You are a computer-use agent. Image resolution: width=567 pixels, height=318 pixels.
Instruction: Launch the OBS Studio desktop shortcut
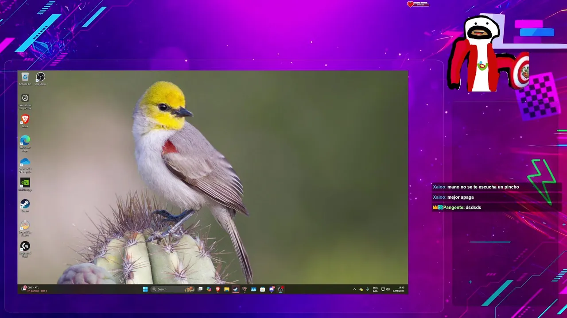click(x=40, y=79)
